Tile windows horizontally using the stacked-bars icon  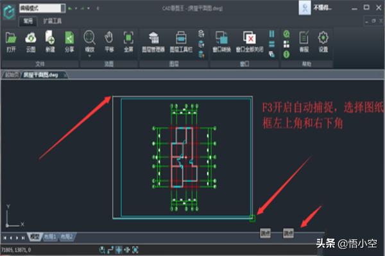[272, 44]
